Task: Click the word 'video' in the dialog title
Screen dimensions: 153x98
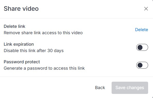Action: click(x=31, y=9)
